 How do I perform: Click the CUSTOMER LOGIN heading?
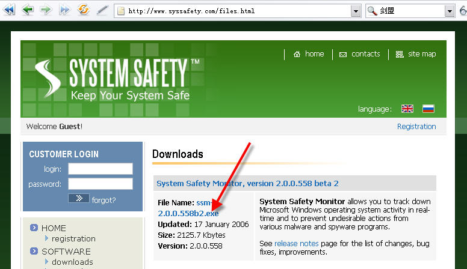tap(64, 154)
